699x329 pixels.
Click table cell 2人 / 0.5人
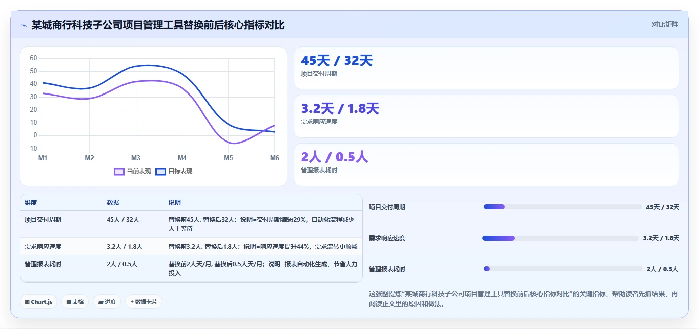(122, 264)
